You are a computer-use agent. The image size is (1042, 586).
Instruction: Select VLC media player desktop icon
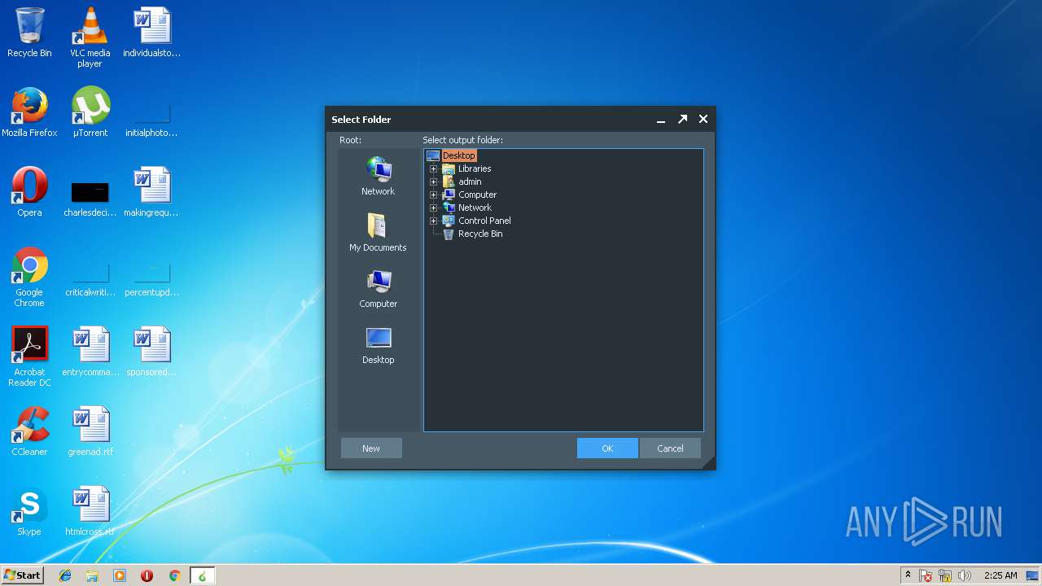90,37
